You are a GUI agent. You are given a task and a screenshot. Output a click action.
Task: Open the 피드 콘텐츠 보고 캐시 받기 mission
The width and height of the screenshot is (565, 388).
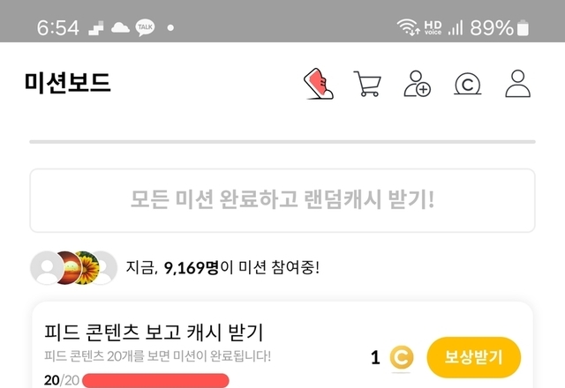pyautogui.click(x=154, y=332)
